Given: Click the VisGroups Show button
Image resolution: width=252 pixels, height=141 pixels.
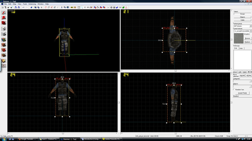Looking at the screenshot, I should 235,72.
